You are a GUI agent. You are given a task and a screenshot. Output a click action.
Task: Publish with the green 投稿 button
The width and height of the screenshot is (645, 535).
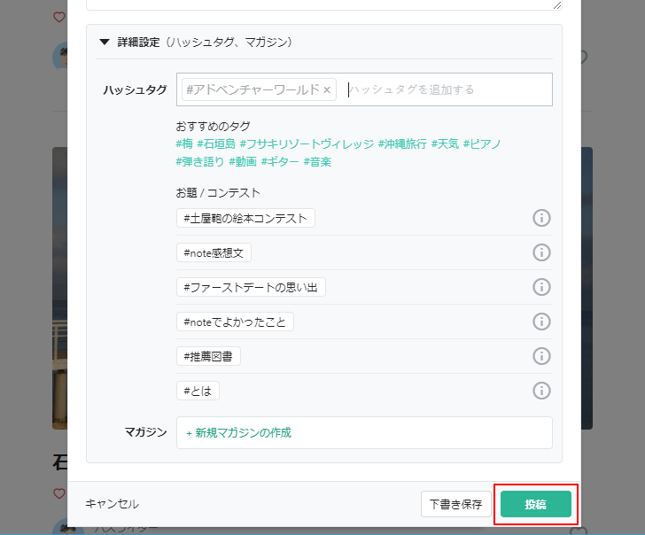click(x=535, y=504)
